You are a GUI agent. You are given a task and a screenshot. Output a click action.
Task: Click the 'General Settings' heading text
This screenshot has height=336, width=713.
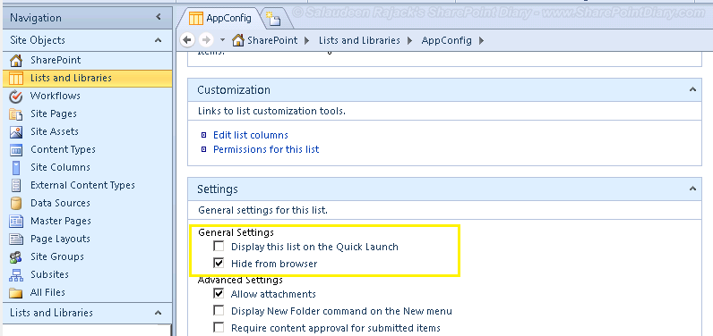point(236,233)
